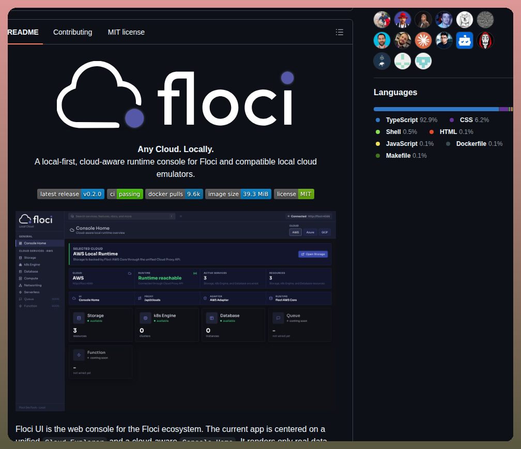Click the latest release v0.2.0 badge
Screen dimensions: 521x449
click(71, 194)
